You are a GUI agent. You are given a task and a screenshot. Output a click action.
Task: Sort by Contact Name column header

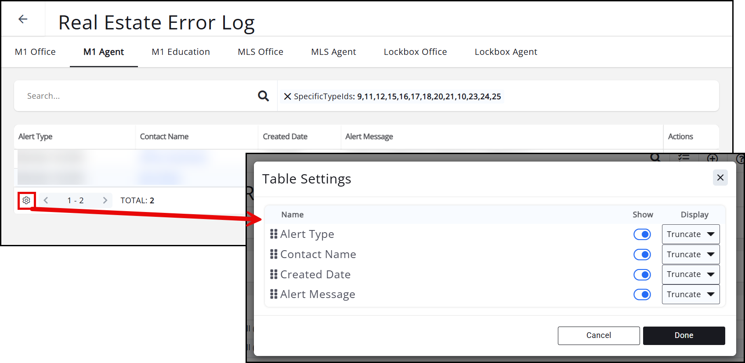tap(164, 137)
